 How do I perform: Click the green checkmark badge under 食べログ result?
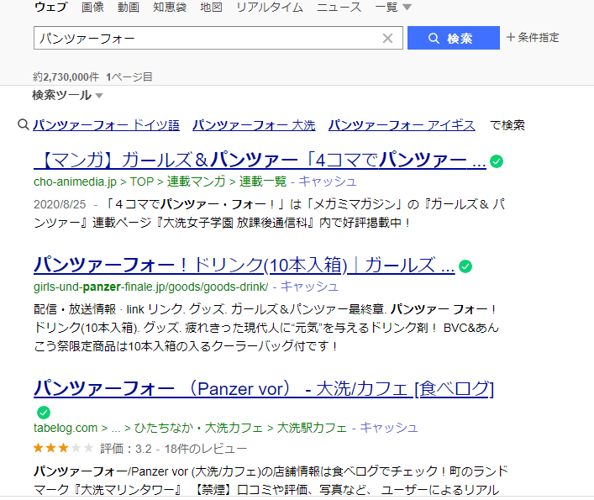click(x=44, y=412)
